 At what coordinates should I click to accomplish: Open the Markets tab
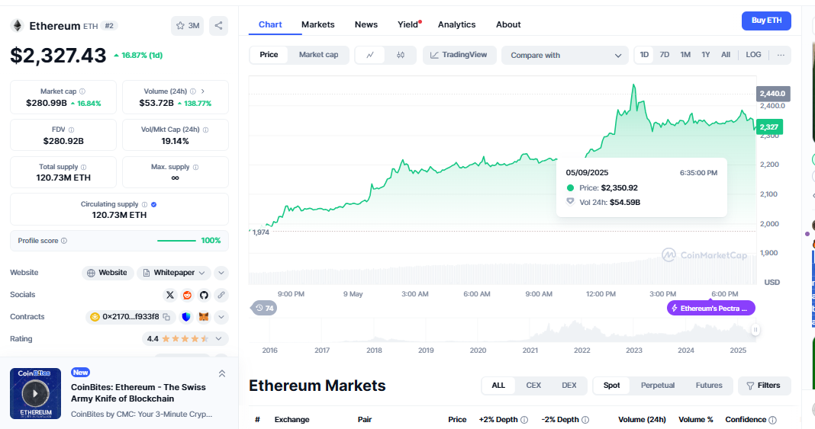pos(318,25)
